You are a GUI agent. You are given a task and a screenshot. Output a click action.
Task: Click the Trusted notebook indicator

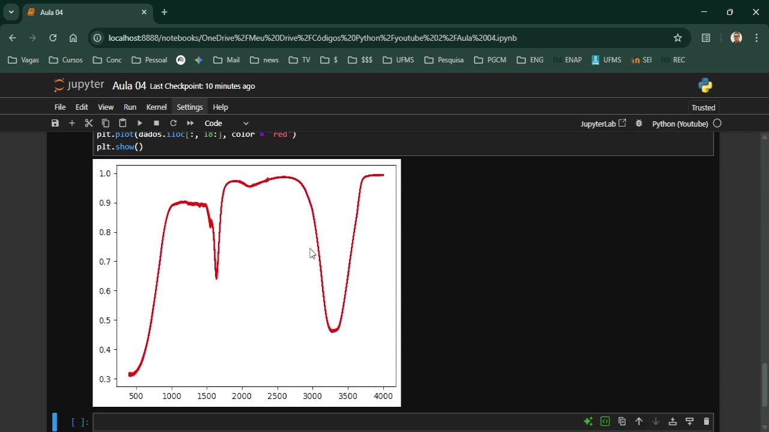(x=704, y=107)
